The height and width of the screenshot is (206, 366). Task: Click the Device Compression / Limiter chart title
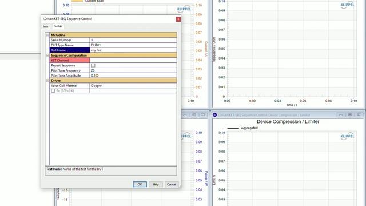pos(288,122)
